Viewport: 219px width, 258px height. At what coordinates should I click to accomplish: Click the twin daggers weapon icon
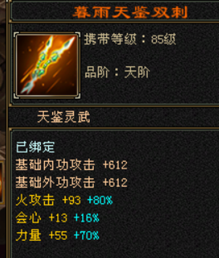(x=47, y=65)
